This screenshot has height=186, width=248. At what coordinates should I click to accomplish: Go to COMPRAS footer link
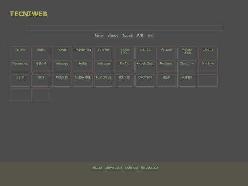132,168
